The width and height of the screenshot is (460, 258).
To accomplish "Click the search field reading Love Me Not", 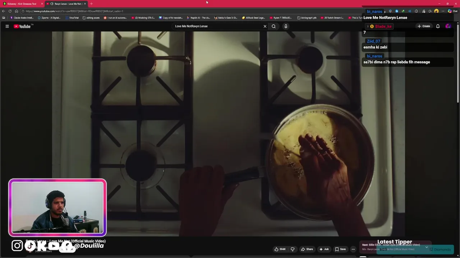I will (217, 26).
